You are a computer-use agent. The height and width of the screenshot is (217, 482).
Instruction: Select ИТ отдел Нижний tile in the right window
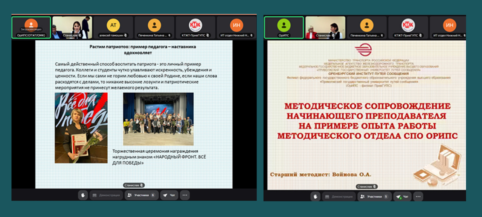click(x=448, y=28)
